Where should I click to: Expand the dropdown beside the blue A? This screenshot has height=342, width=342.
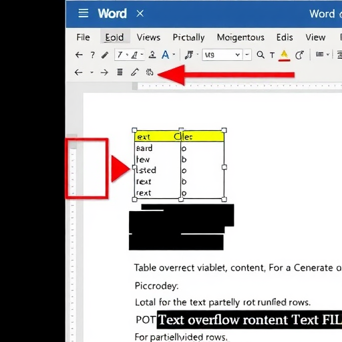(174, 54)
